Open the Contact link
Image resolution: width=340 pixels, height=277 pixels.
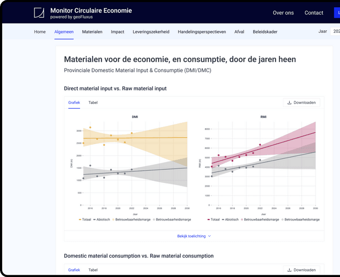[x=314, y=13]
